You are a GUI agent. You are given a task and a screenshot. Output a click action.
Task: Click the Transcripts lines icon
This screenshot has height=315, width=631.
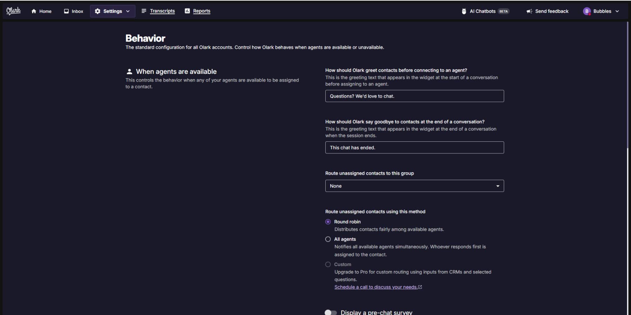pos(143,10)
